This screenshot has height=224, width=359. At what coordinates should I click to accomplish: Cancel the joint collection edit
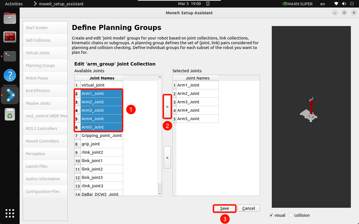pos(248,208)
